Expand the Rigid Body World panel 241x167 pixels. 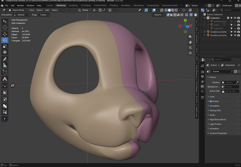point(223,120)
